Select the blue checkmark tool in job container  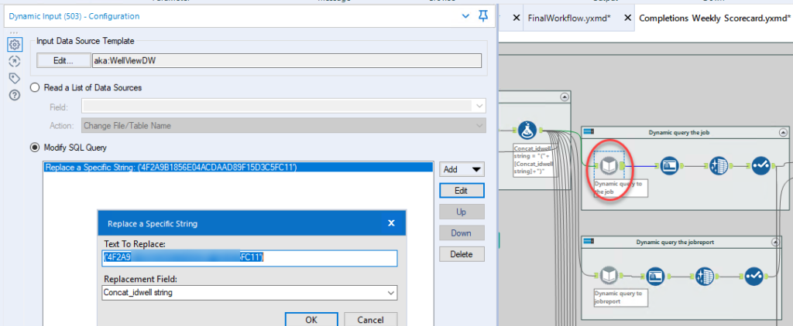click(760, 166)
